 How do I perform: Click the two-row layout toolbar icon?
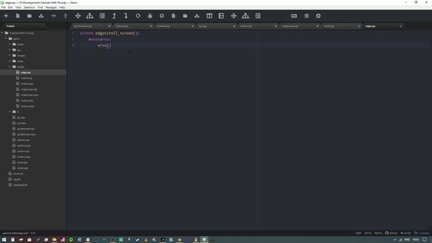coord(221,16)
